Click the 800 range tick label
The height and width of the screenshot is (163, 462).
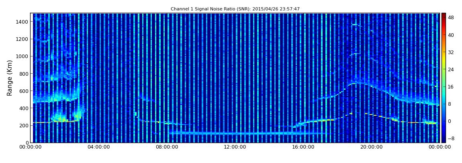tap(24, 74)
